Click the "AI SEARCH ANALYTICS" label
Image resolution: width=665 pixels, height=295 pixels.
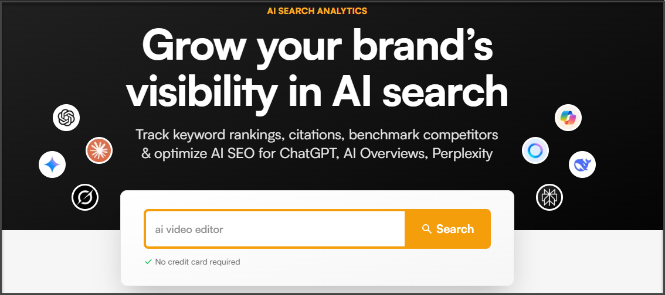[317, 11]
